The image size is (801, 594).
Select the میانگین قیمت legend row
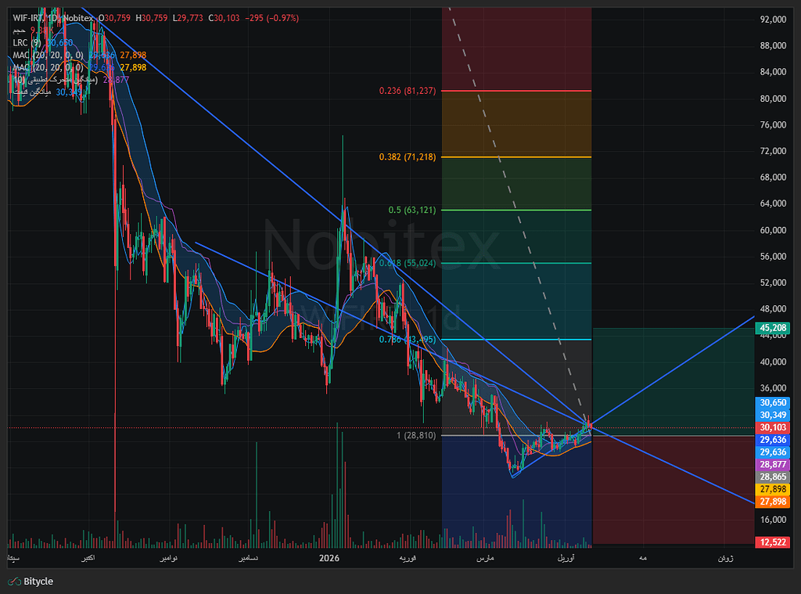tap(47, 92)
